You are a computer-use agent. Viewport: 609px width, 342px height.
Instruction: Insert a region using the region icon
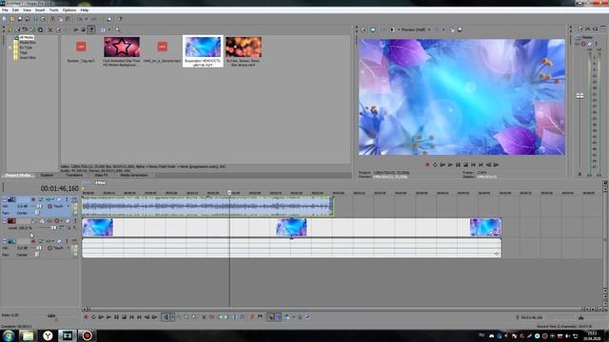pyautogui.click(x=260, y=316)
